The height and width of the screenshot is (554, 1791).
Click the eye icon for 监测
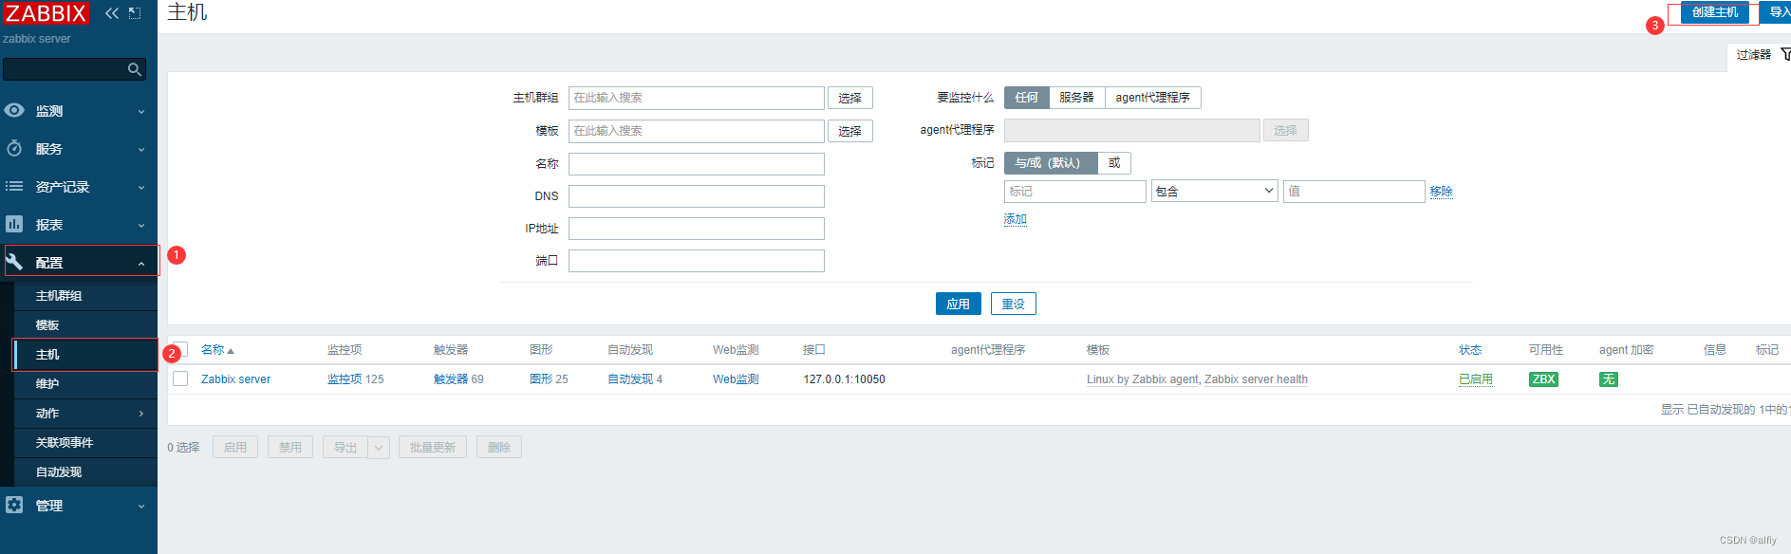click(14, 110)
